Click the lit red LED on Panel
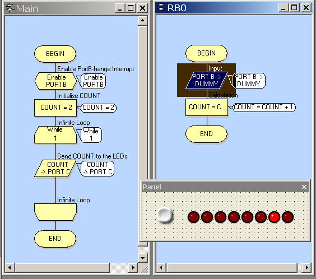 click(274, 217)
